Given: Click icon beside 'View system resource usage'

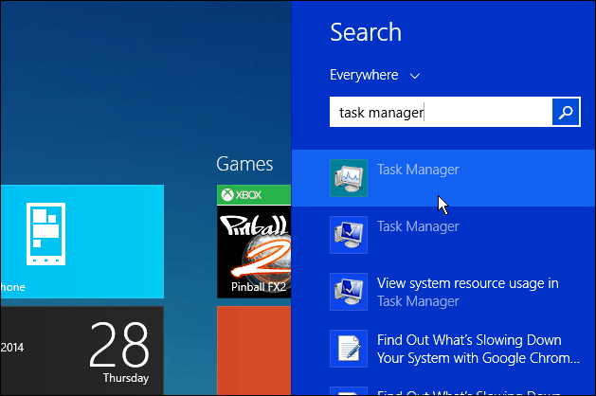Looking at the screenshot, I should [349, 292].
